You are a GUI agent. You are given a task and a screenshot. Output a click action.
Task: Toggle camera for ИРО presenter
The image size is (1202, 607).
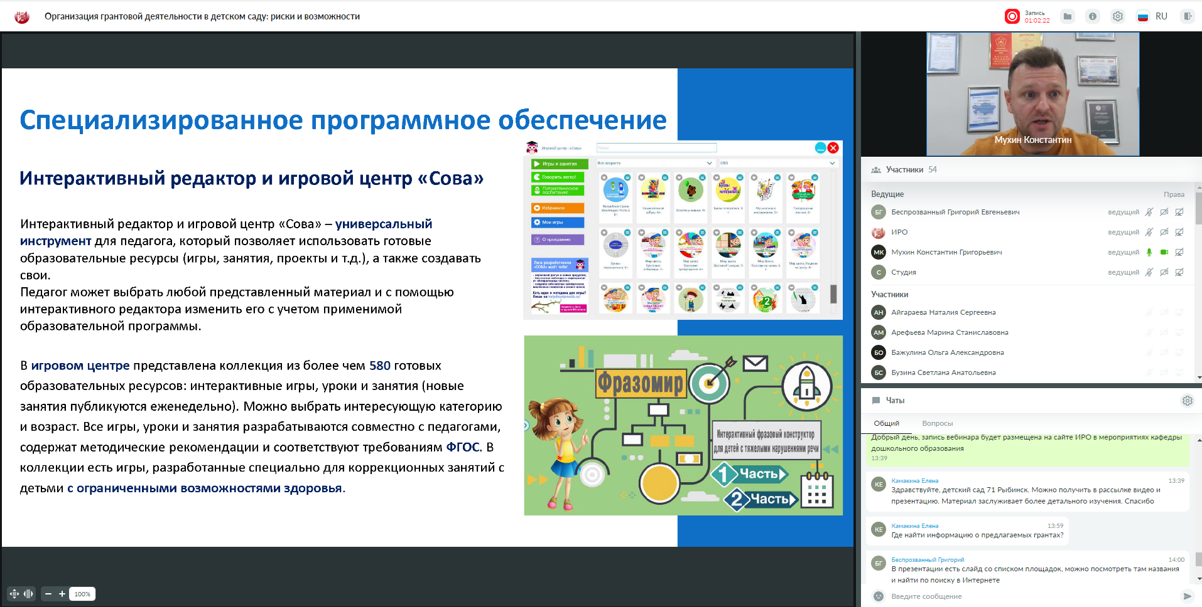1164,232
